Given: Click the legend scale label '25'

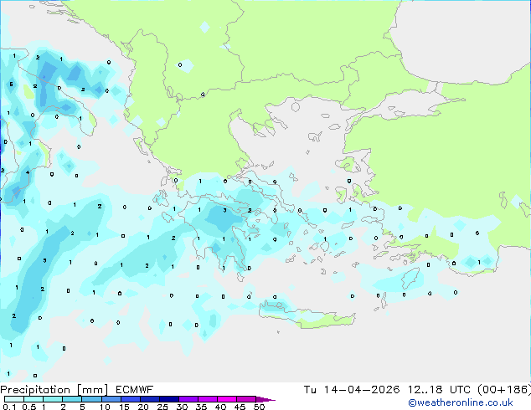Looking at the screenshot, I should click(162, 407).
